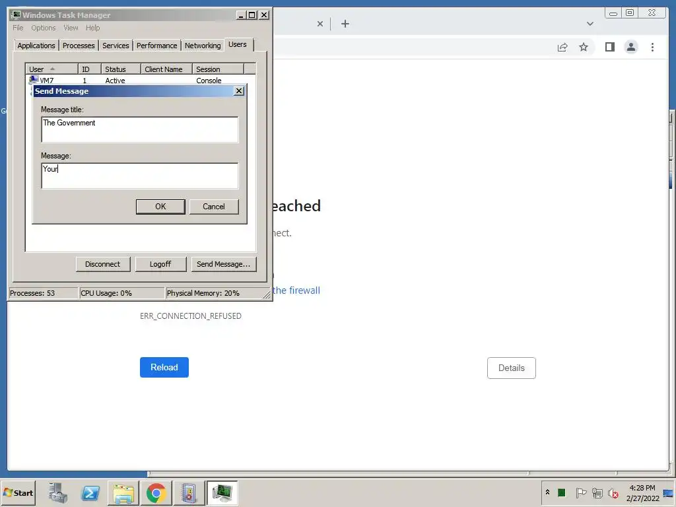Sort by the Session column header
Screen dimensions: 676x507
218,69
